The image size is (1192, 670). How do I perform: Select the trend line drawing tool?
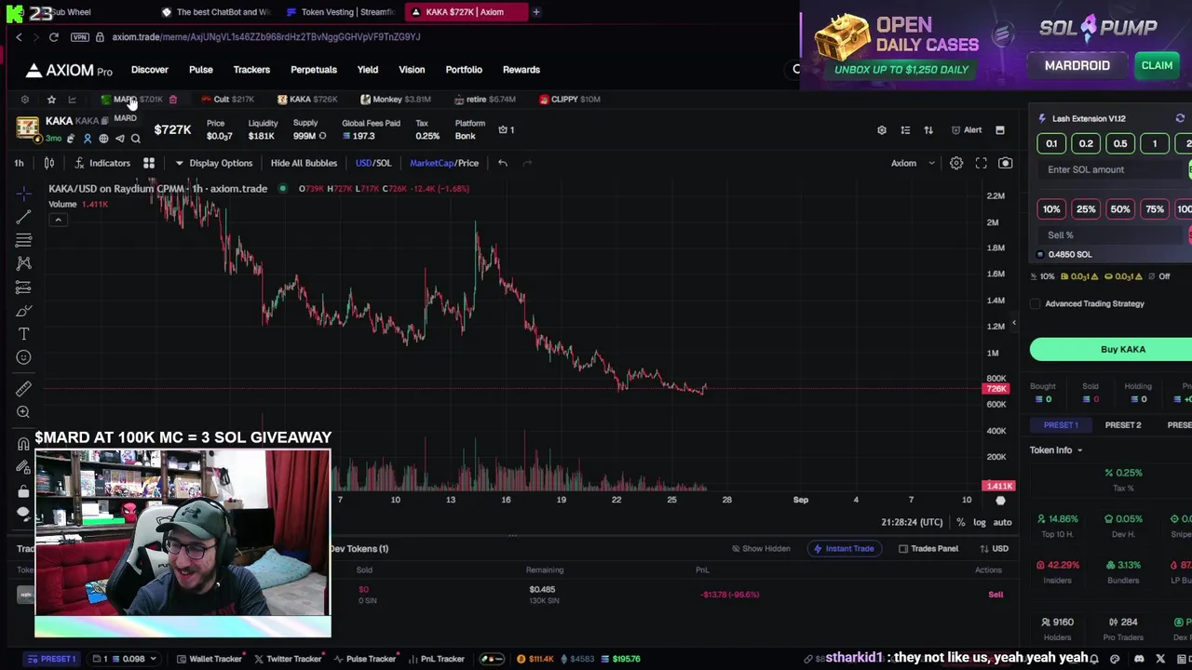(24, 217)
